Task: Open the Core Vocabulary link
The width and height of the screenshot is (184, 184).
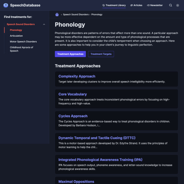Action: (73, 94)
